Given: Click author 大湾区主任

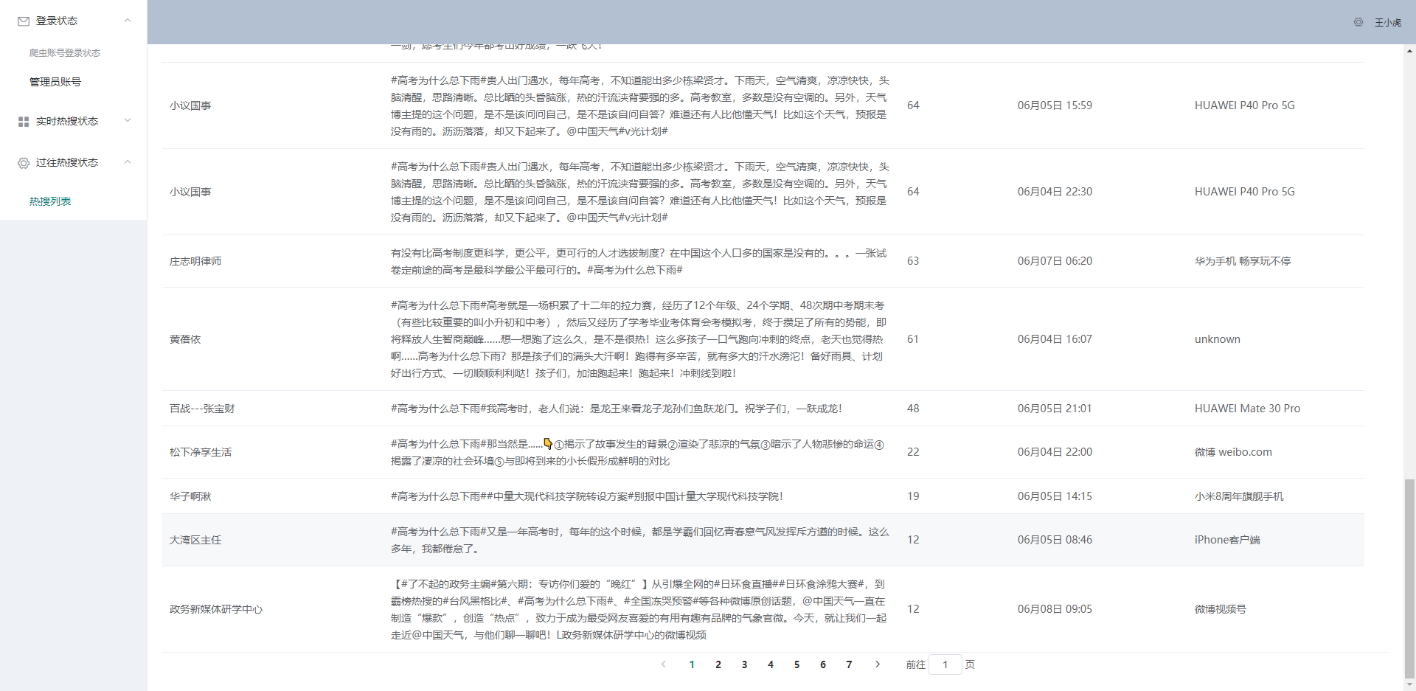Looking at the screenshot, I should pyautogui.click(x=195, y=540).
